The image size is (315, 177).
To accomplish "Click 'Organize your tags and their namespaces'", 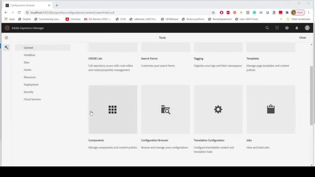I will coord(218,66).
